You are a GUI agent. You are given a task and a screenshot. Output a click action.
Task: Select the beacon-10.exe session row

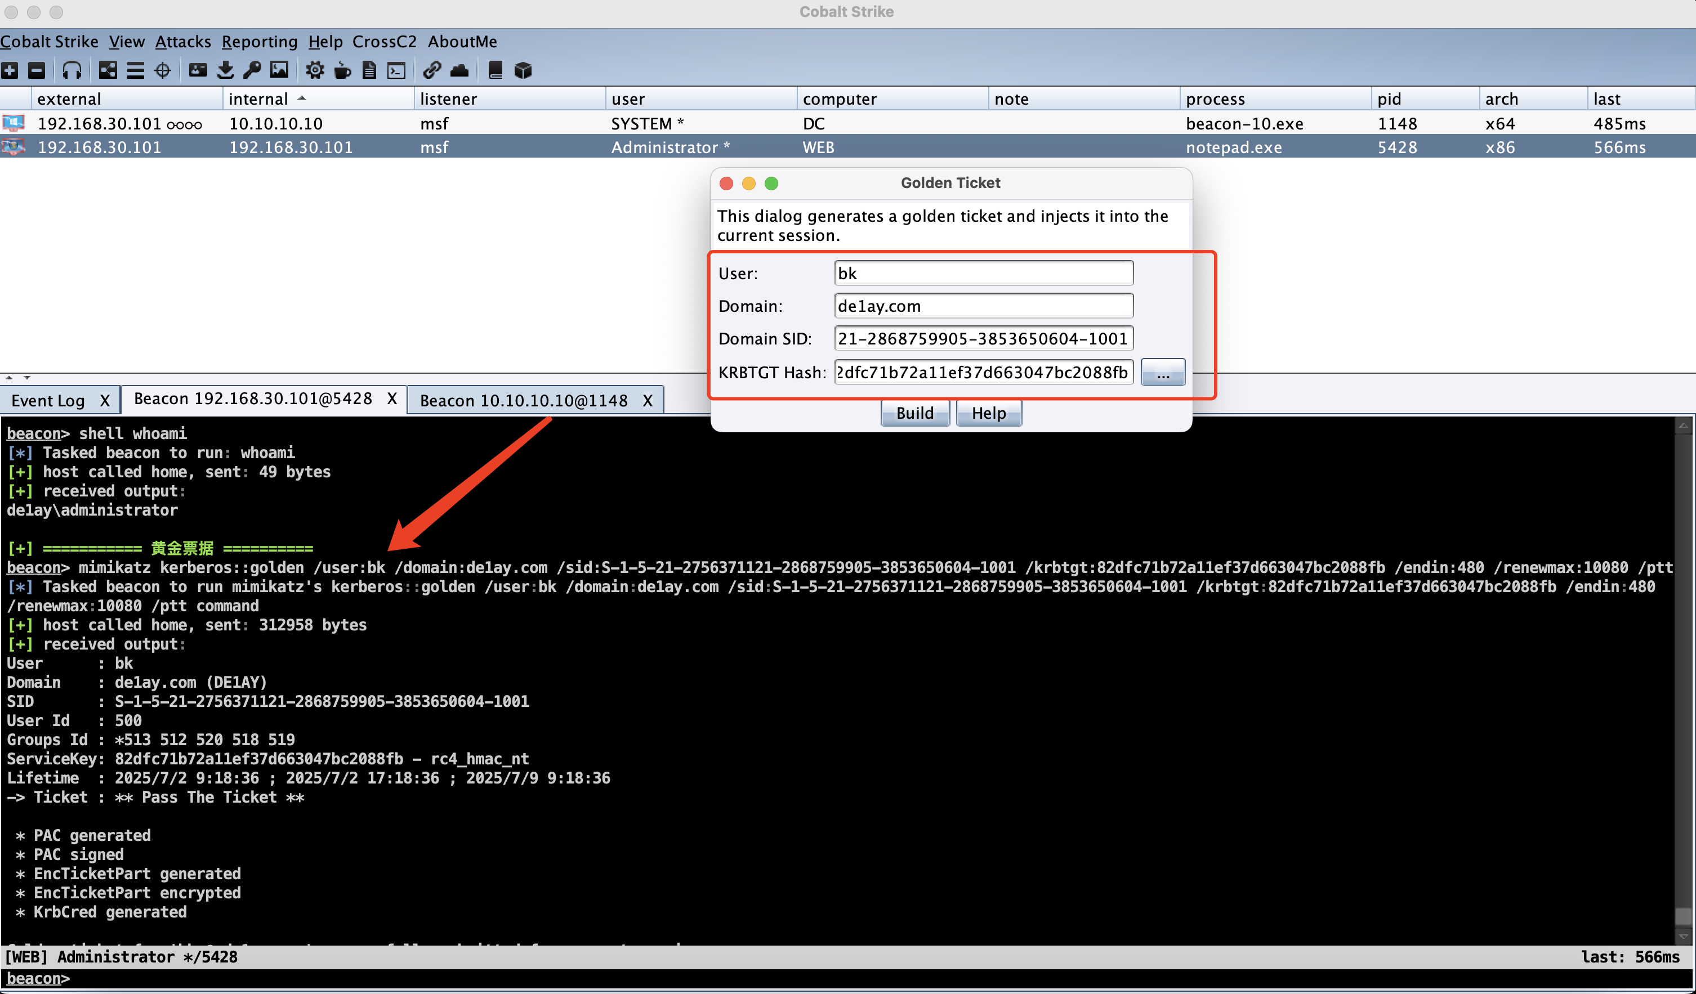tap(848, 123)
